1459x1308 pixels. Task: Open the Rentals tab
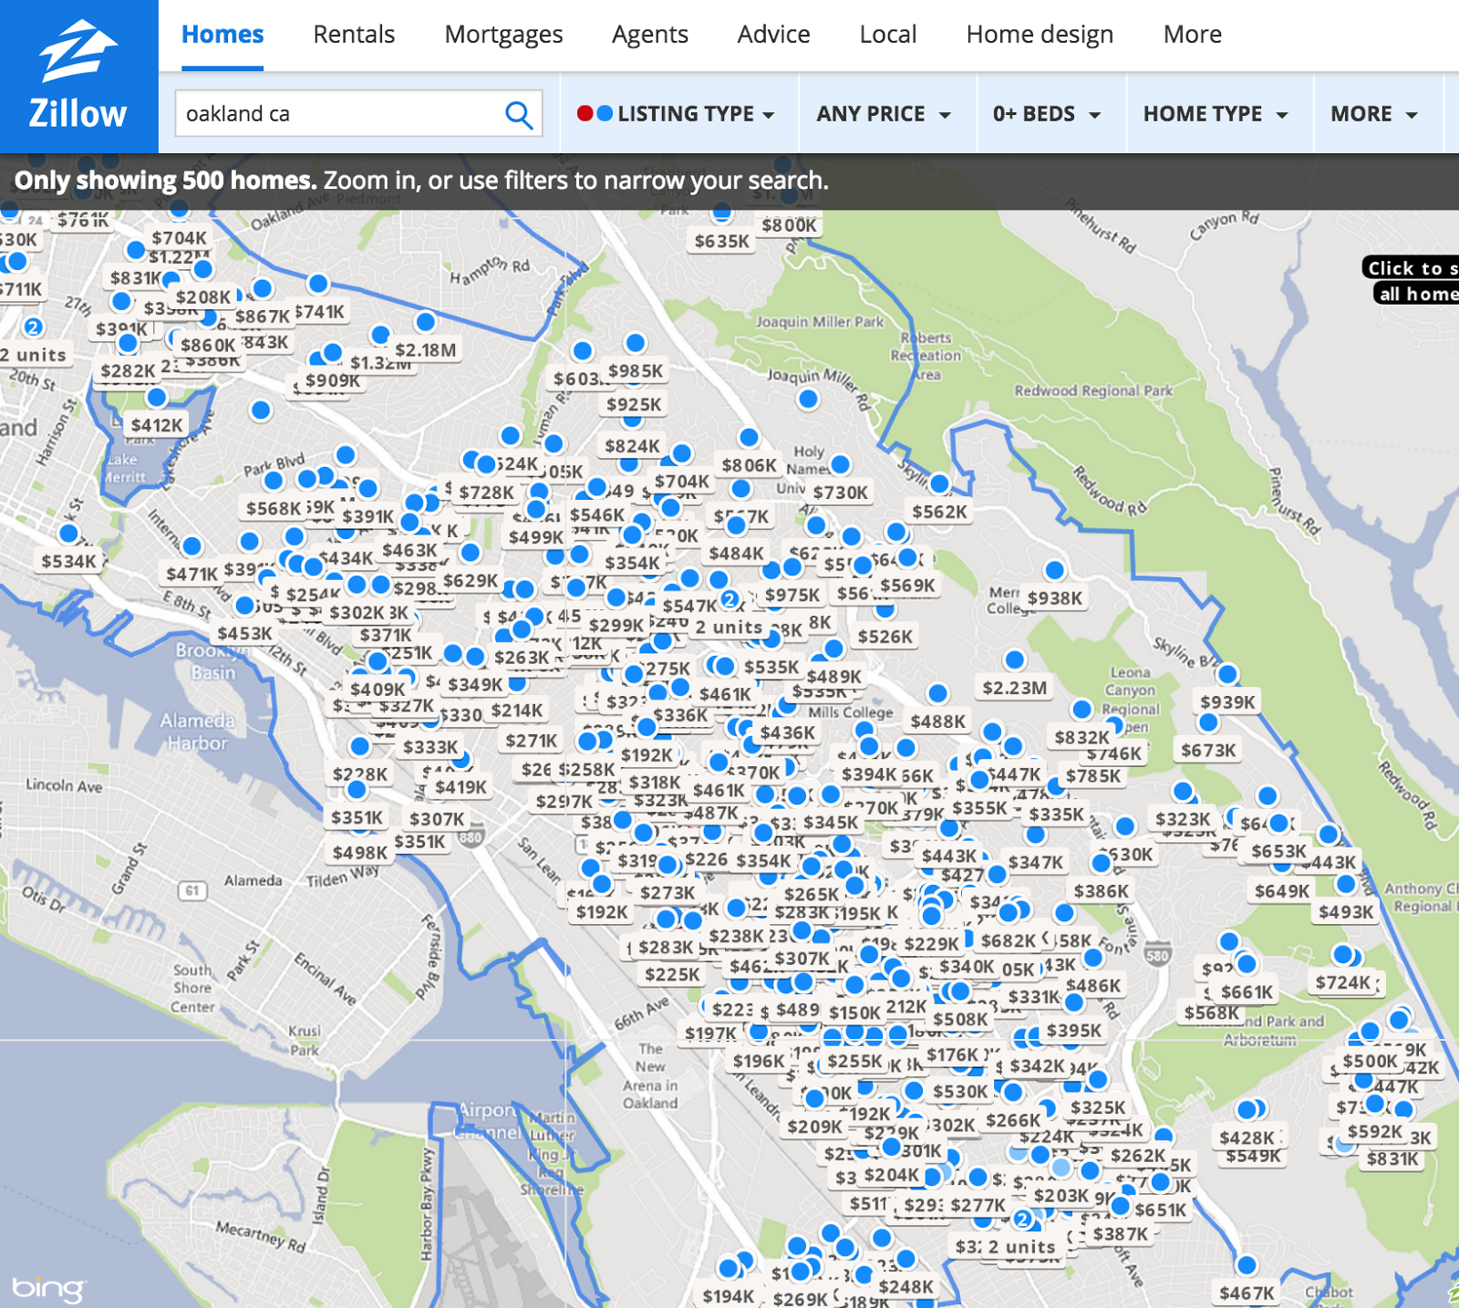pos(354,35)
